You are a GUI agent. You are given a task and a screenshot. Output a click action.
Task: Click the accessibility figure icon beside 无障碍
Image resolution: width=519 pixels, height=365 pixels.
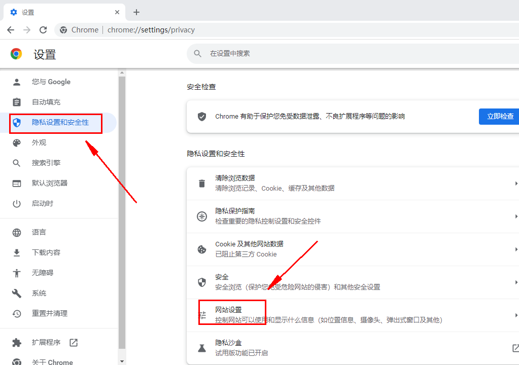(x=17, y=273)
